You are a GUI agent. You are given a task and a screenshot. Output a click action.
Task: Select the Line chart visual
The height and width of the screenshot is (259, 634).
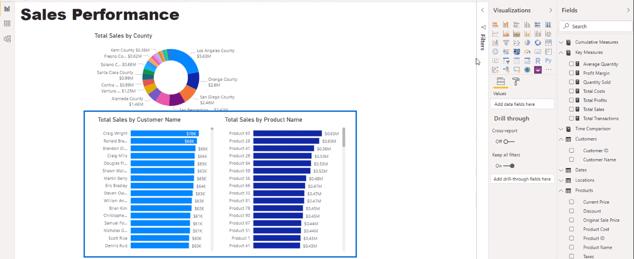pyautogui.click(x=495, y=33)
